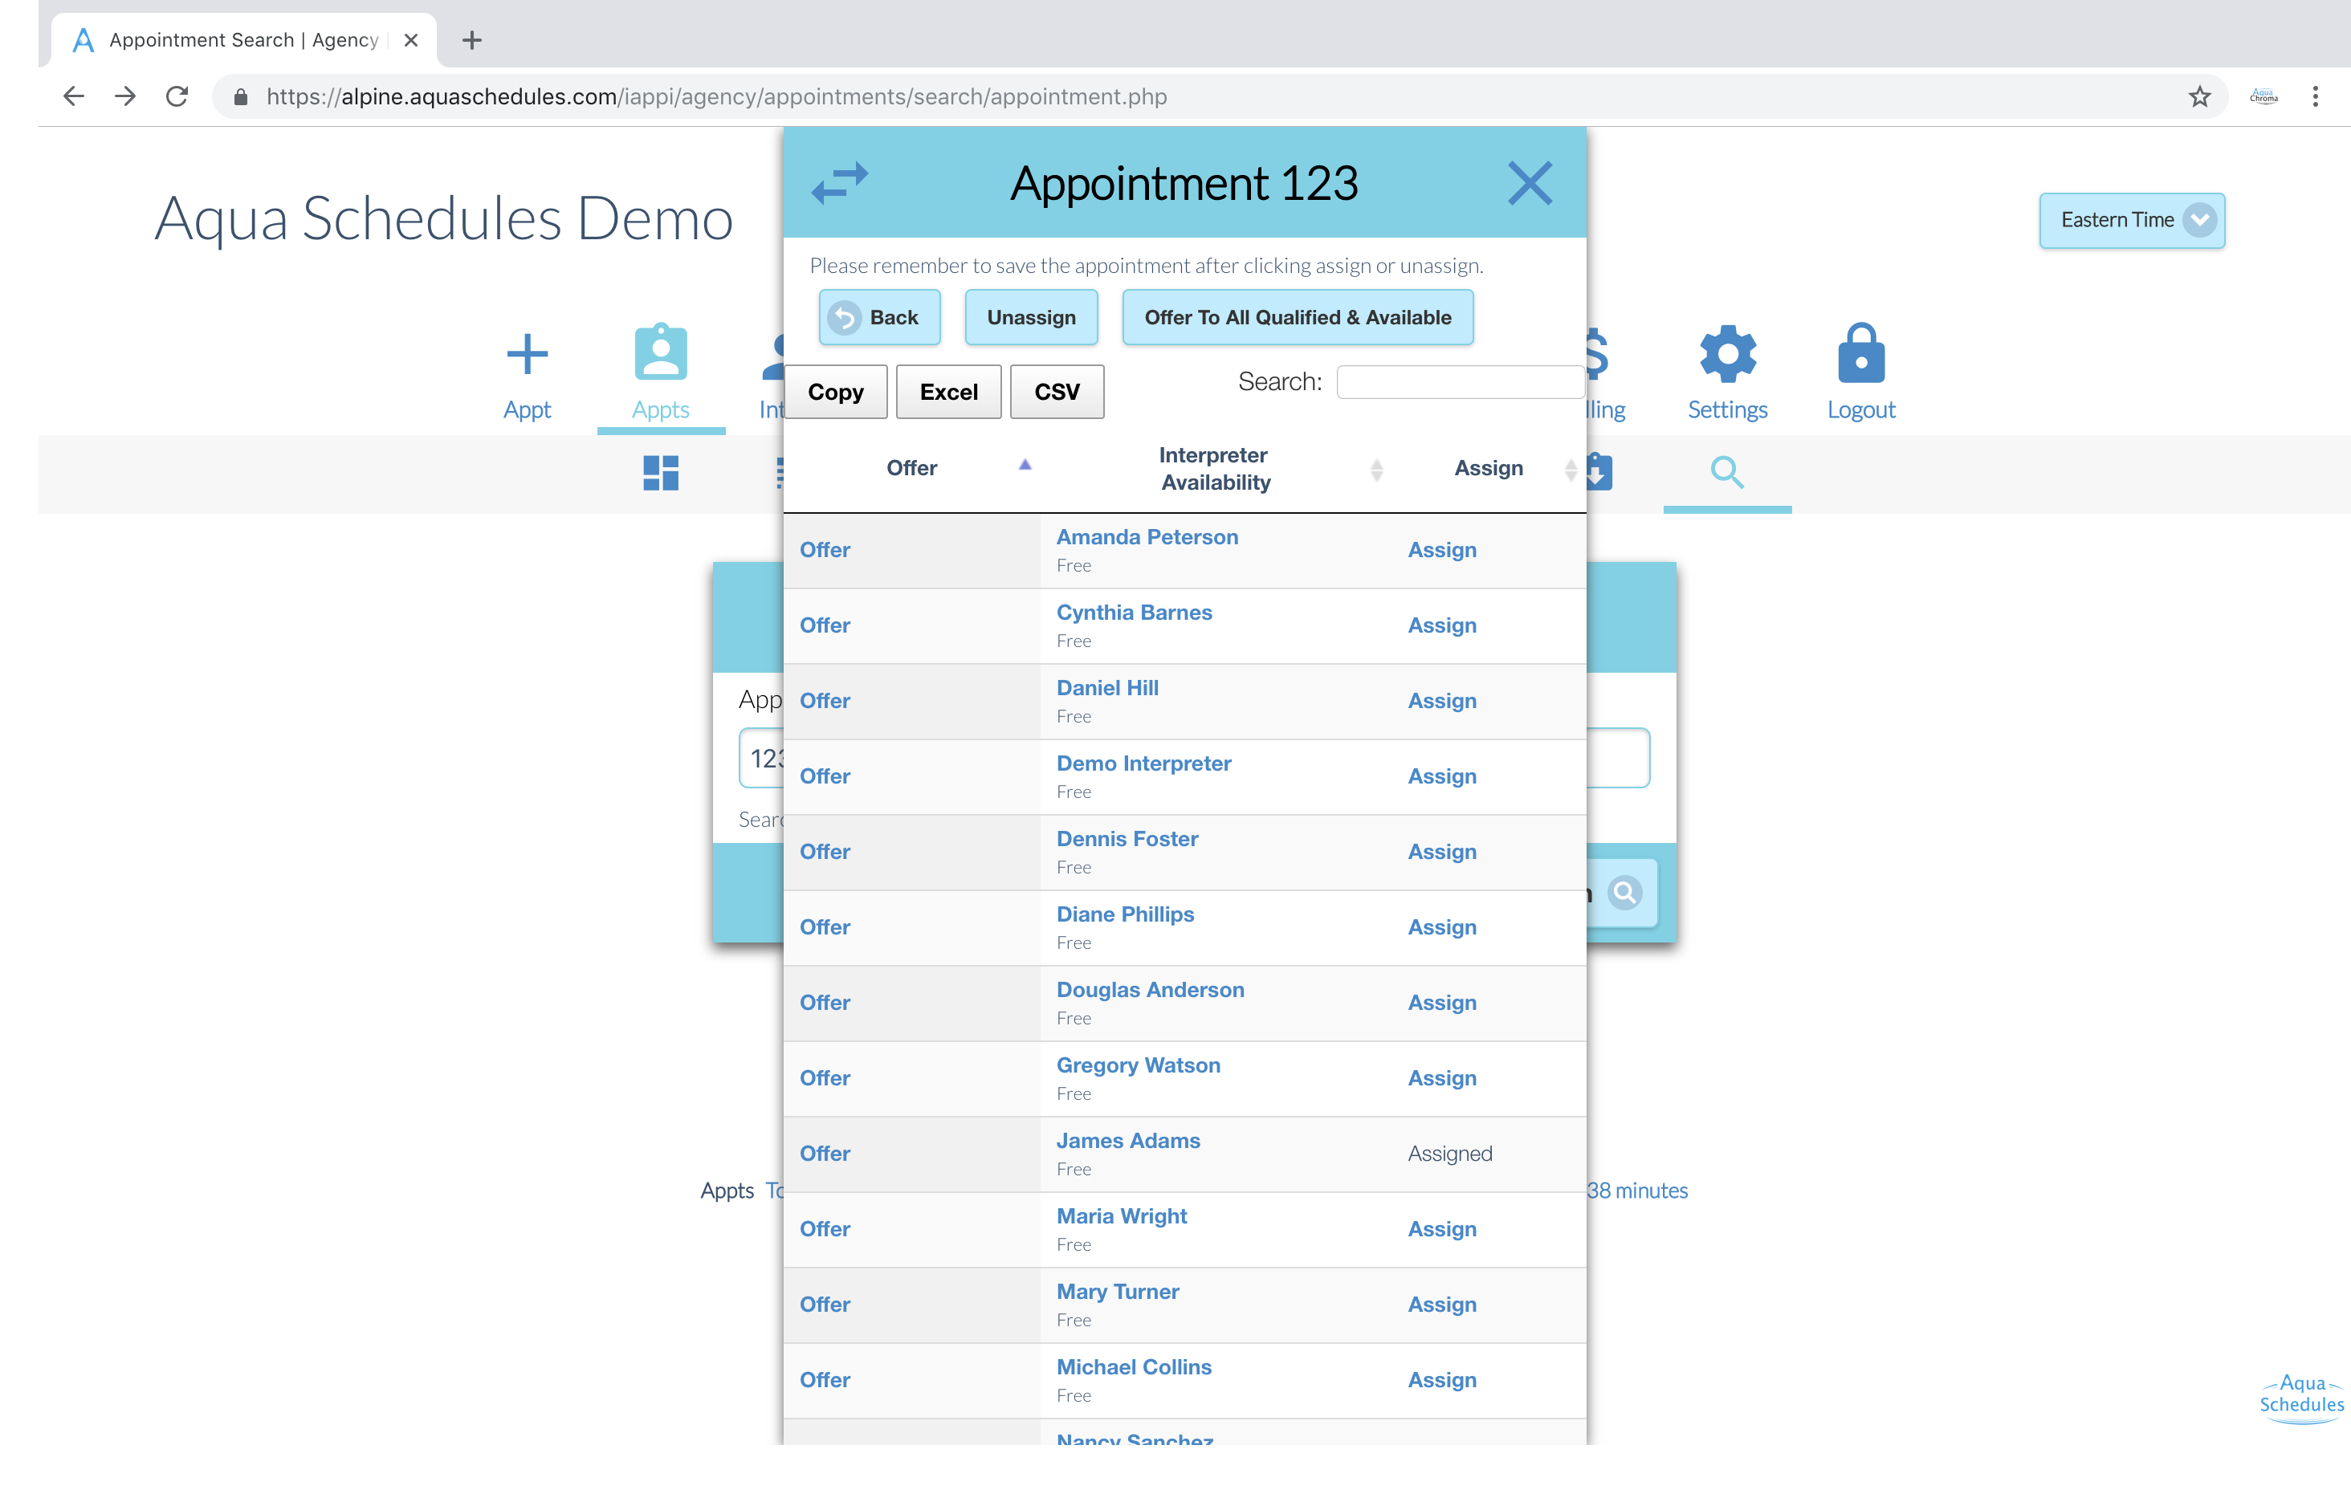Assign Mary Turner
Screen dimensions: 2351x1490
point(1442,1305)
